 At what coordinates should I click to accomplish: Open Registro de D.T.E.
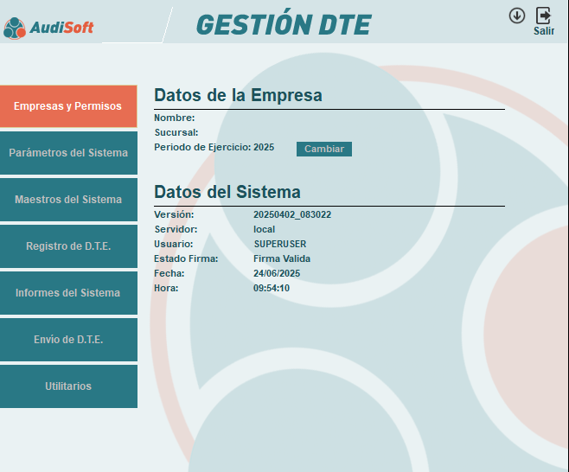click(x=68, y=246)
